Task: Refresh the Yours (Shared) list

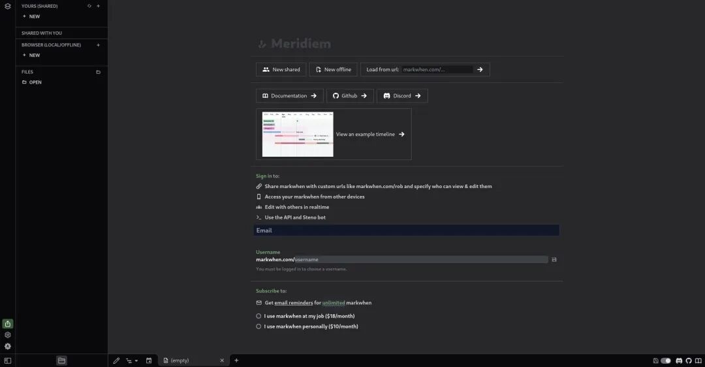Action: coord(89,6)
